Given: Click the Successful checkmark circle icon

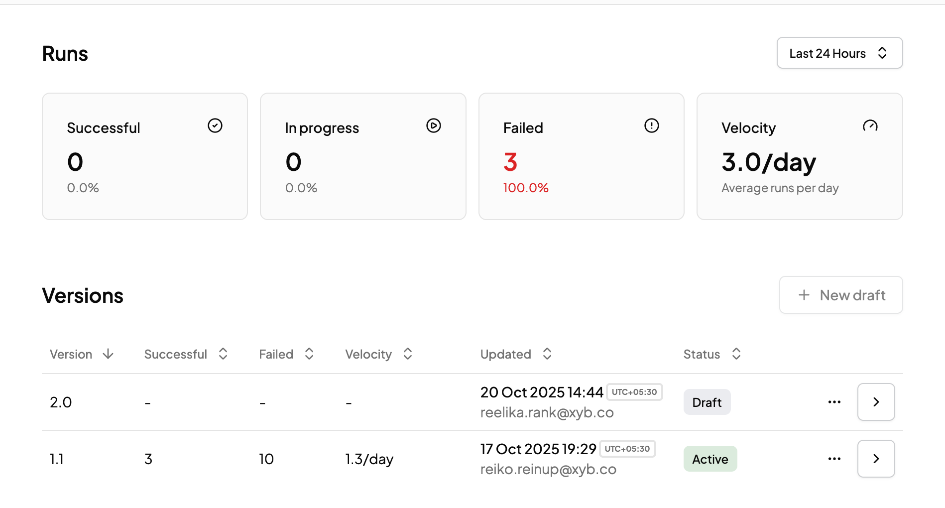Looking at the screenshot, I should 215,126.
